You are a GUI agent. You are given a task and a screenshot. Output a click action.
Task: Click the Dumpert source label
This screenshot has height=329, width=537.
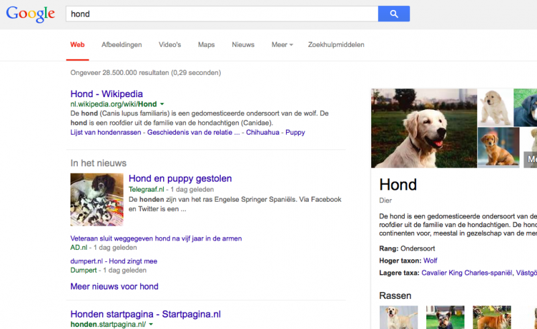point(83,271)
